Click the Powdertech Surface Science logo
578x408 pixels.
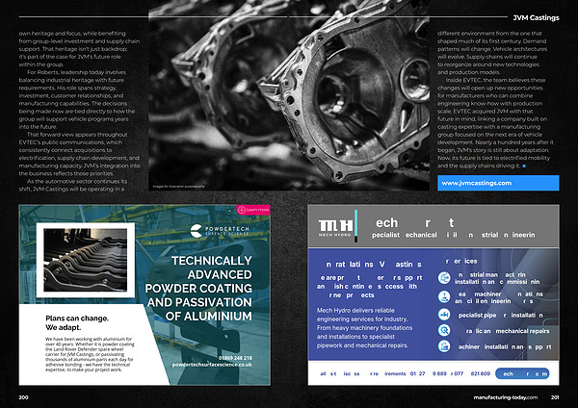(x=220, y=231)
